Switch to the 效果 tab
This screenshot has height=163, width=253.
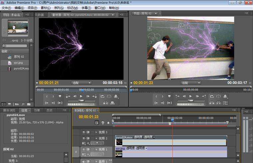click(37, 110)
